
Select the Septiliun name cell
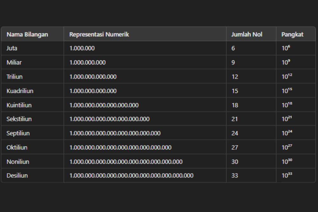tap(18, 133)
